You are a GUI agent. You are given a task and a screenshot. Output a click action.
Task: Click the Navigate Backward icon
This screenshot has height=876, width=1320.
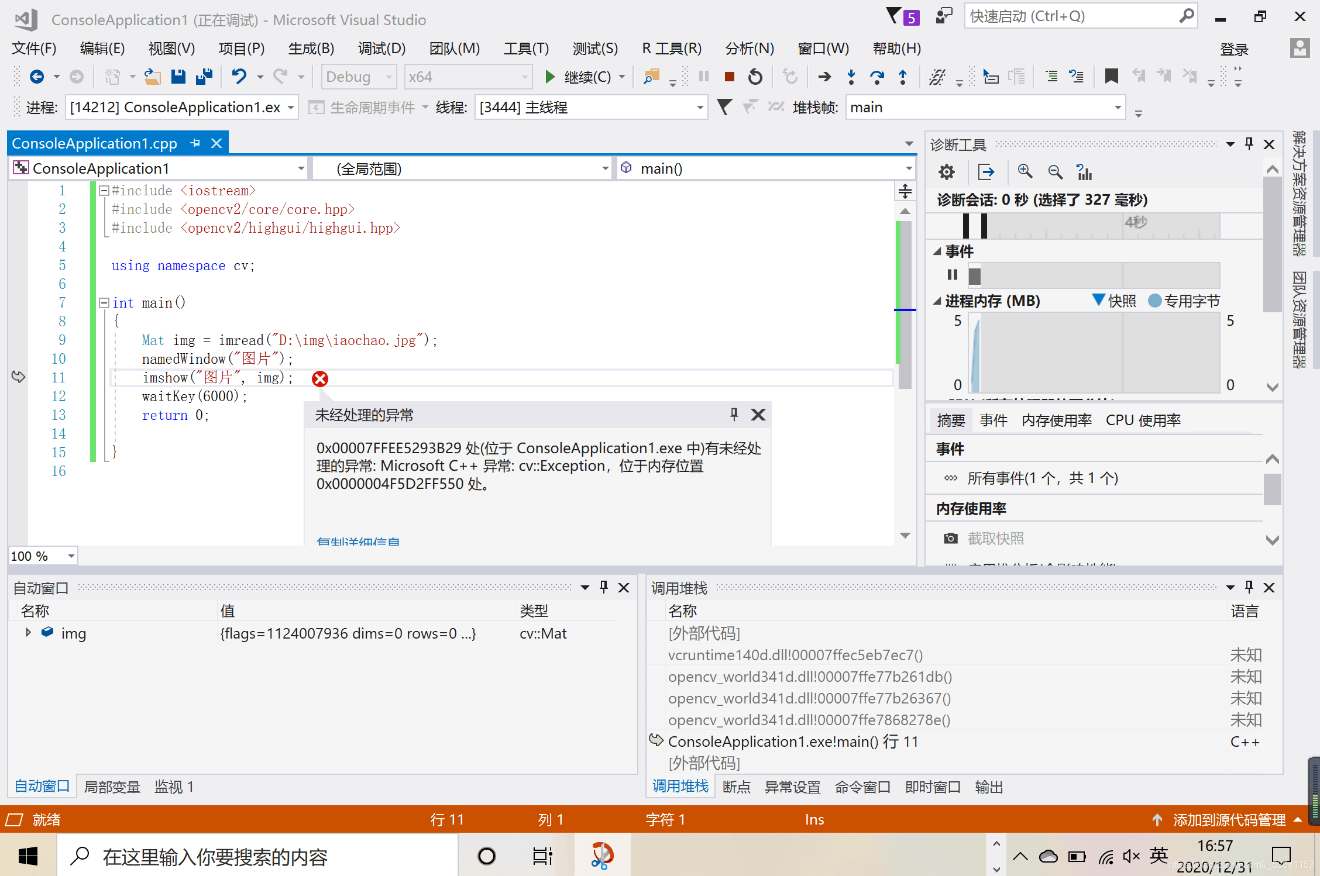37,77
